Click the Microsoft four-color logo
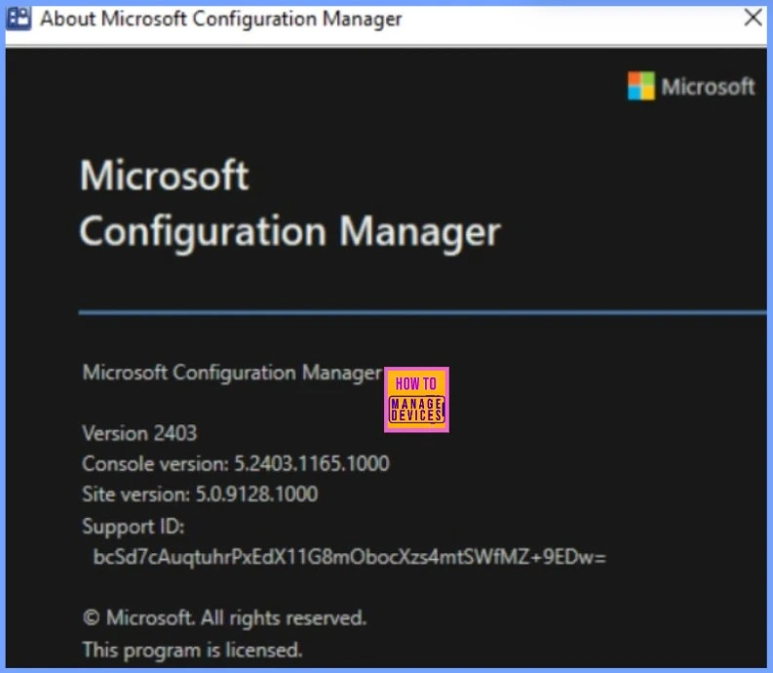The image size is (773, 673). 640,86
